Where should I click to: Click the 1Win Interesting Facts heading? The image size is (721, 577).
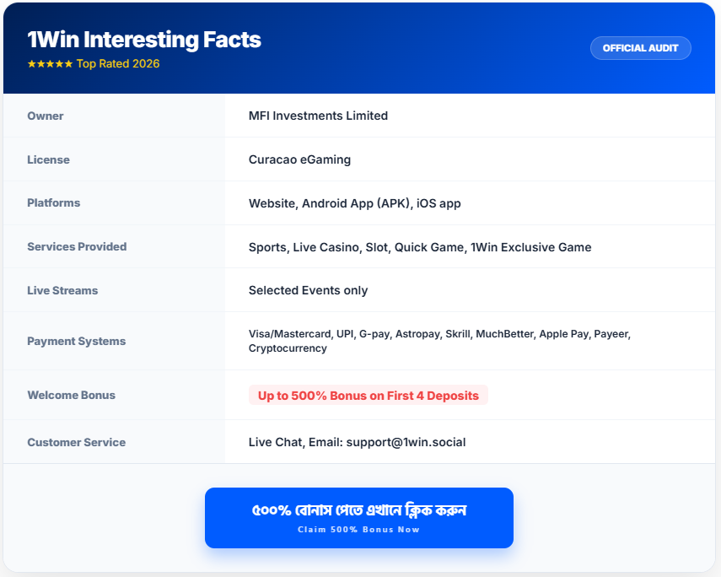(x=144, y=40)
